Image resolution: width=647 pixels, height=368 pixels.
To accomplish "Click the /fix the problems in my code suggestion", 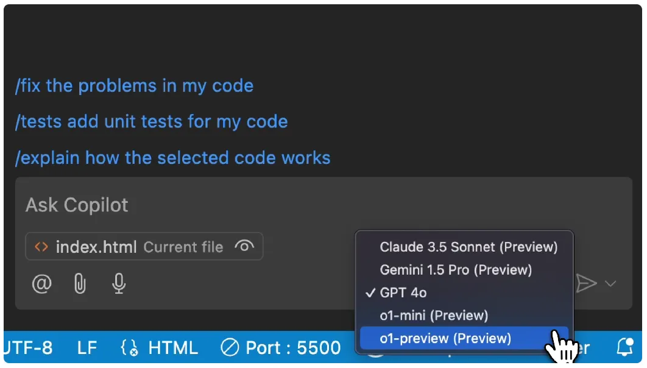I will (134, 86).
